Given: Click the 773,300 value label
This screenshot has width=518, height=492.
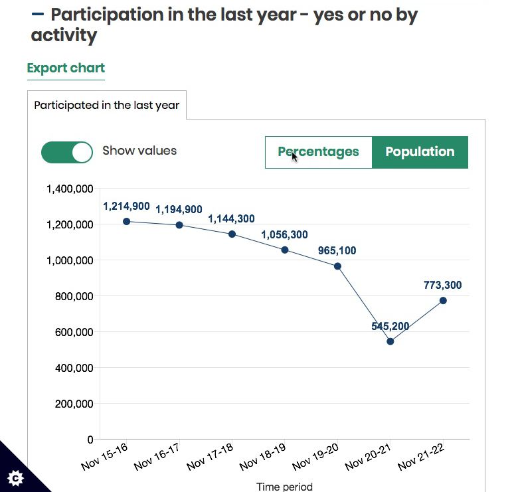Looking at the screenshot, I should pyautogui.click(x=442, y=286).
